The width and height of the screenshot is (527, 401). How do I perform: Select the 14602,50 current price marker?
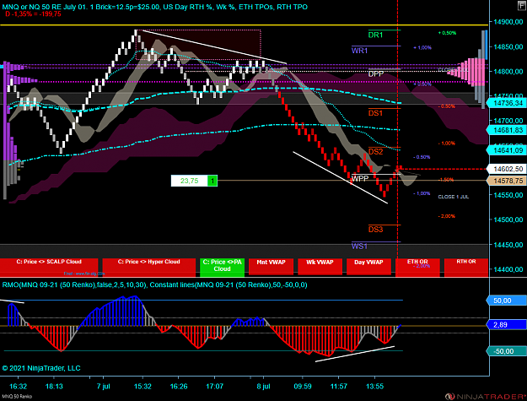pyautogui.click(x=507, y=169)
